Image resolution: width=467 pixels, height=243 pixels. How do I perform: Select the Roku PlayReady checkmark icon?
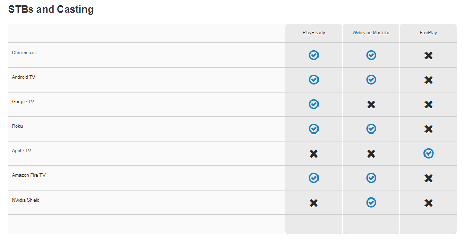(x=313, y=129)
